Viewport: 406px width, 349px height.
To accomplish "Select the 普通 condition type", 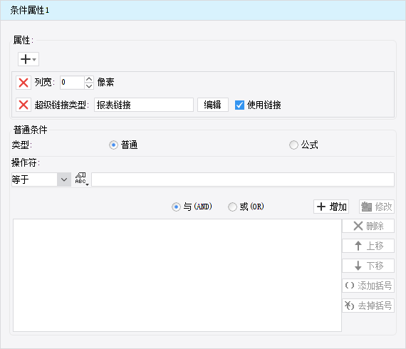I will (x=113, y=145).
